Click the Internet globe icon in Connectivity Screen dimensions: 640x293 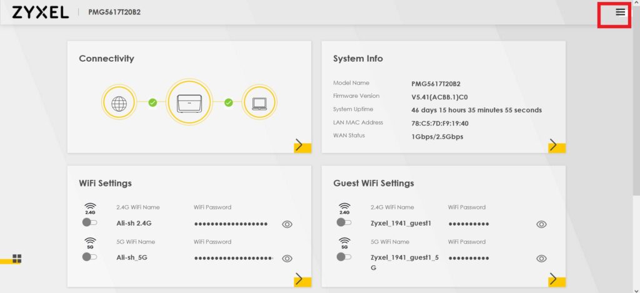(x=119, y=103)
